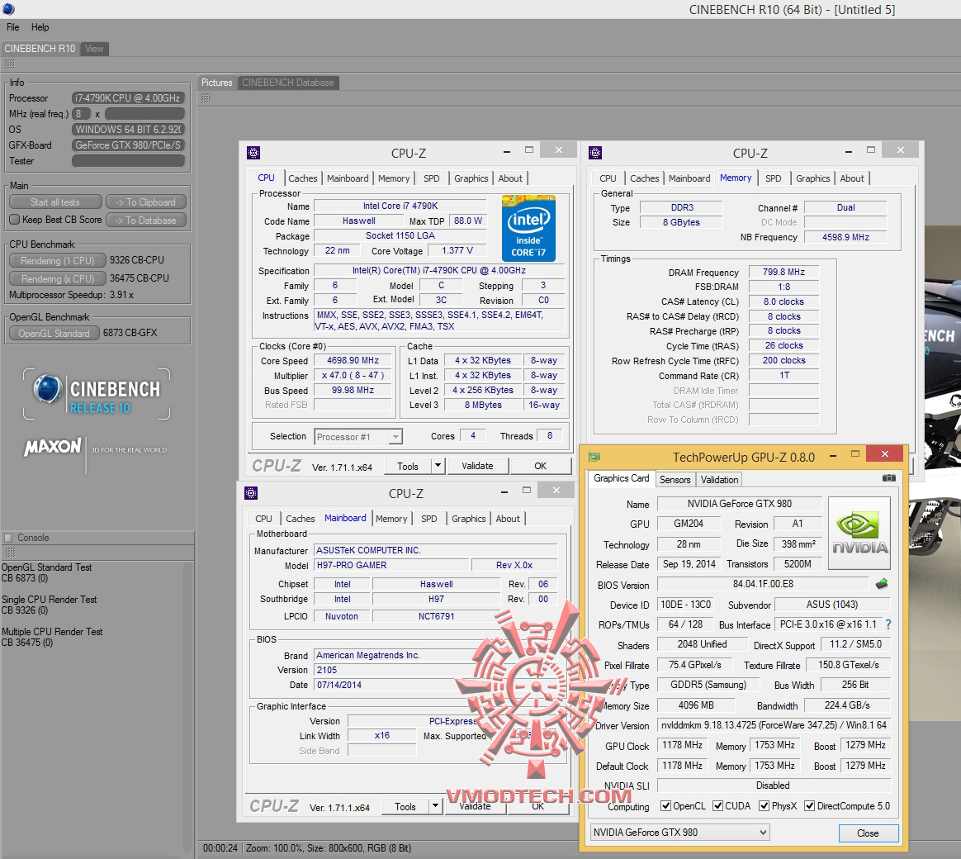Click the BIOS save icon in GPU-Z

point(882,584)
